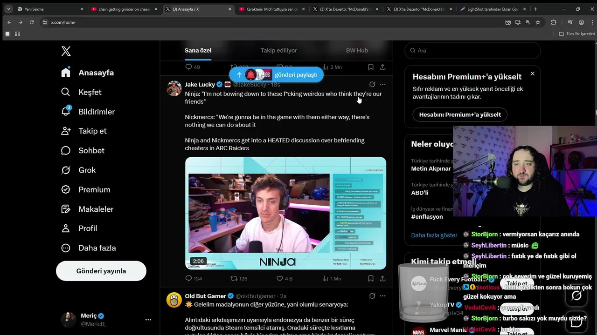Switch to the Takip ediliyor tab

coord(278,50)
